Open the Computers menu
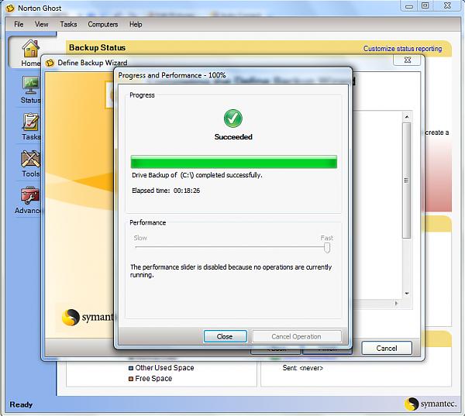The width and height of the screenshot is (465, 416). point(103,24)
